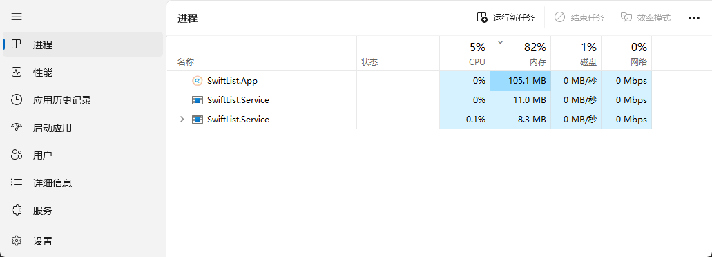Open the 服务 services puzzle icon
This screenshot has height=257, width=712.
pyautogui.click(x=17, y=210)
